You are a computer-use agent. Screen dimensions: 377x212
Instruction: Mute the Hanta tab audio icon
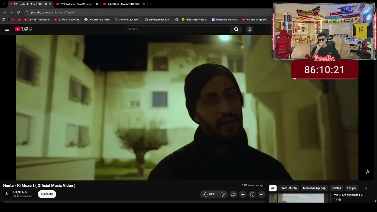pos(45,4)
